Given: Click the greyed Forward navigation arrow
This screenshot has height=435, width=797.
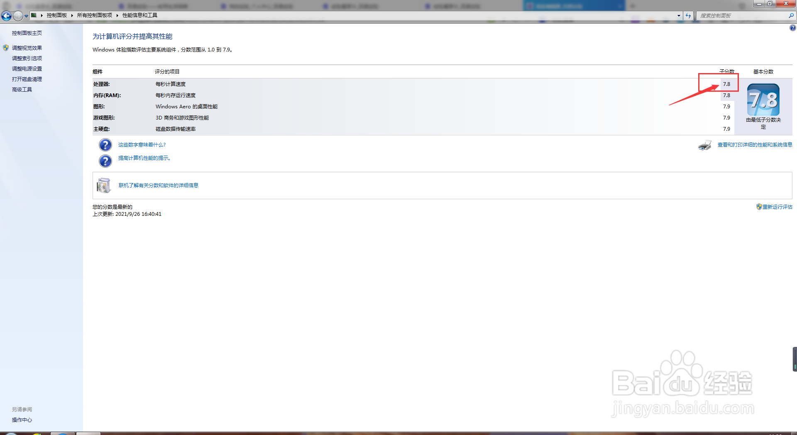Looking at the screenshot, I should pos(18,16).
